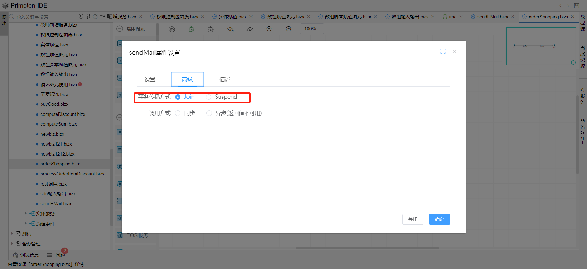Click the fullscreen icon in the sendMail dialog
The width and height of the screenshot is (587, 269).
(x=443, y=51)
